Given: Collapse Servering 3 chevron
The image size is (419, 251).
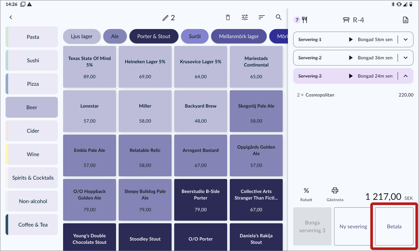Looking at the screenshot, I should tap(406, 76).
